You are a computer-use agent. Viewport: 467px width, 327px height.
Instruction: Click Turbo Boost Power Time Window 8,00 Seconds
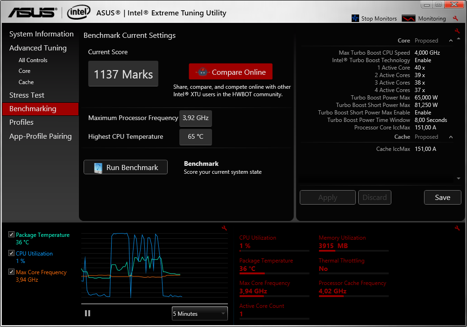(x=431, y=120)
